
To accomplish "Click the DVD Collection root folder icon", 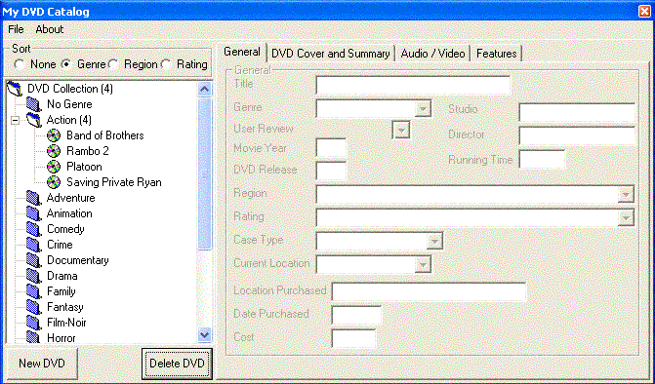I will point(15,89).
